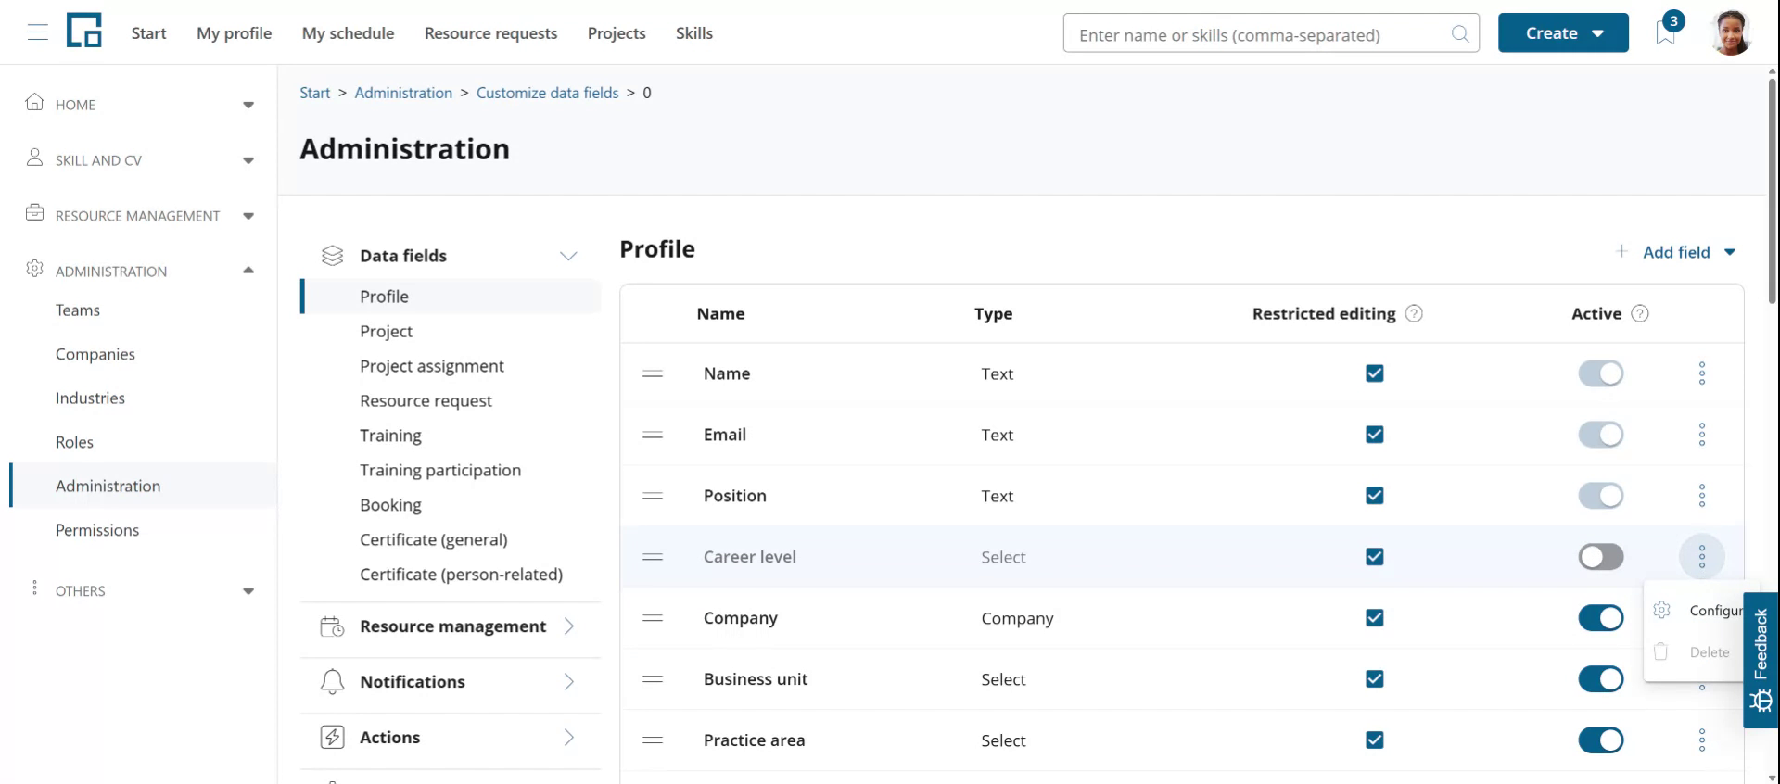The width and height of the screenshot is (1780, 784).
Task: Open the more options for Position row
Action: click(x=1702, y=496)
